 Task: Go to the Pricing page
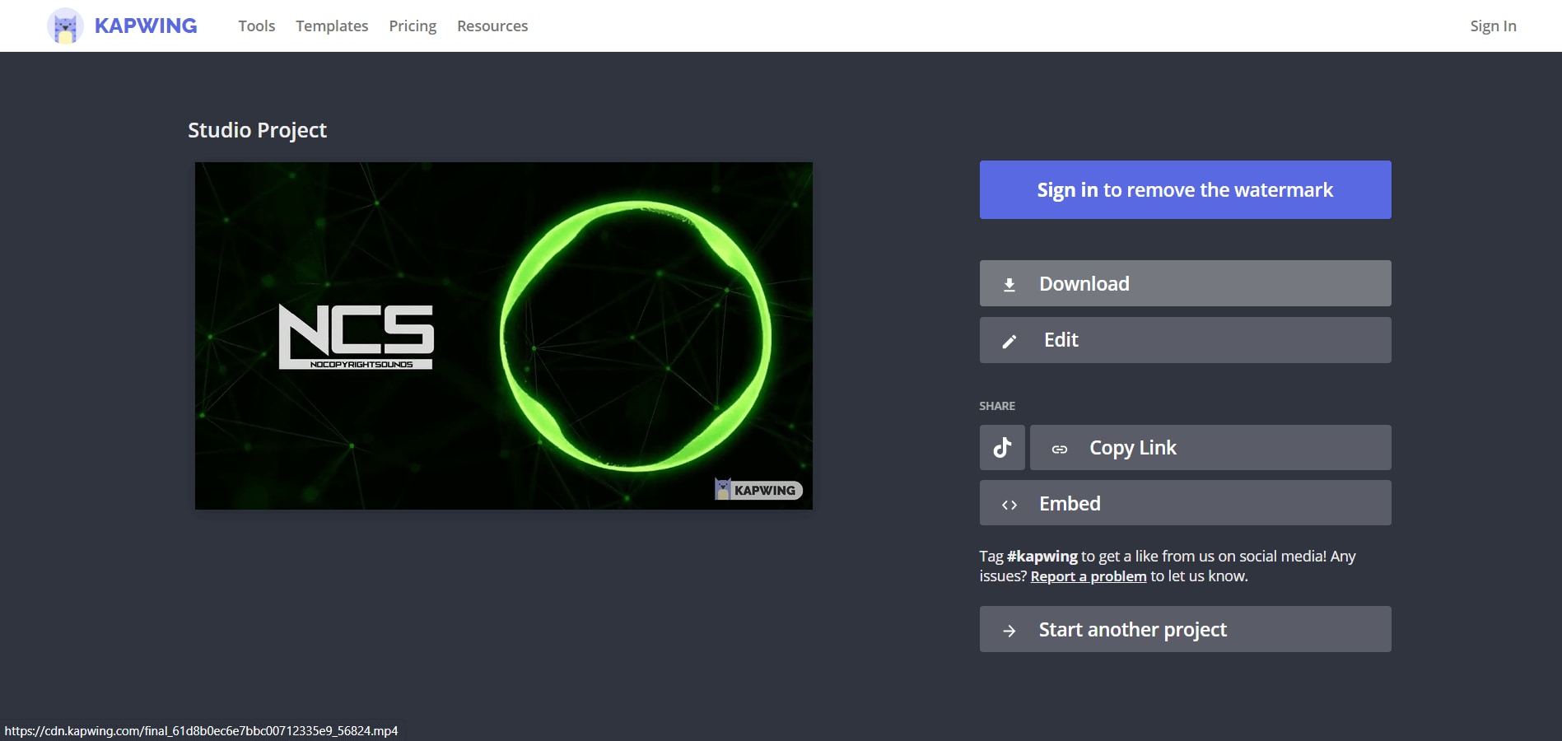click(413, 26)
